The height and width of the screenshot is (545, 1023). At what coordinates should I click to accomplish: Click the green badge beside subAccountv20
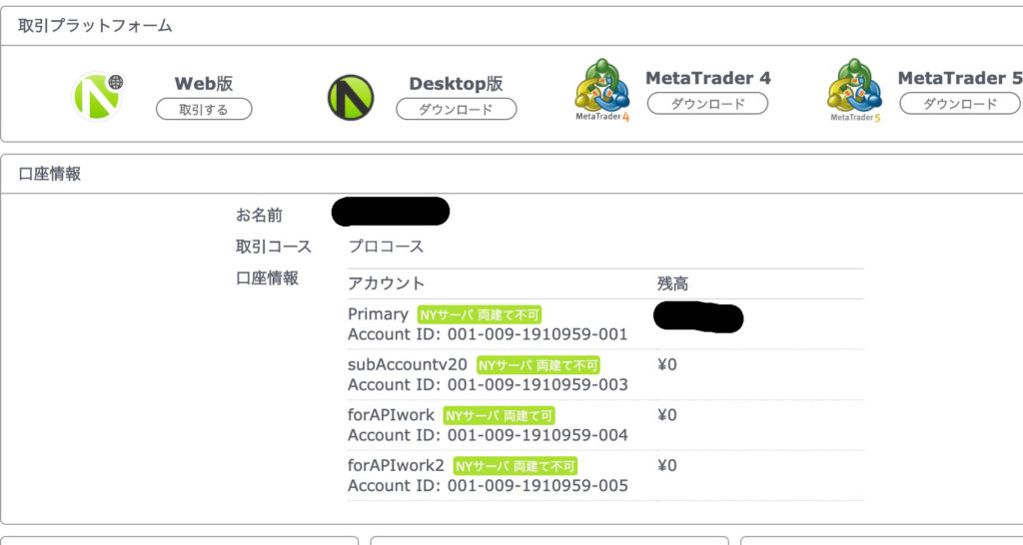pyautogui.click(x=538, y=365)
